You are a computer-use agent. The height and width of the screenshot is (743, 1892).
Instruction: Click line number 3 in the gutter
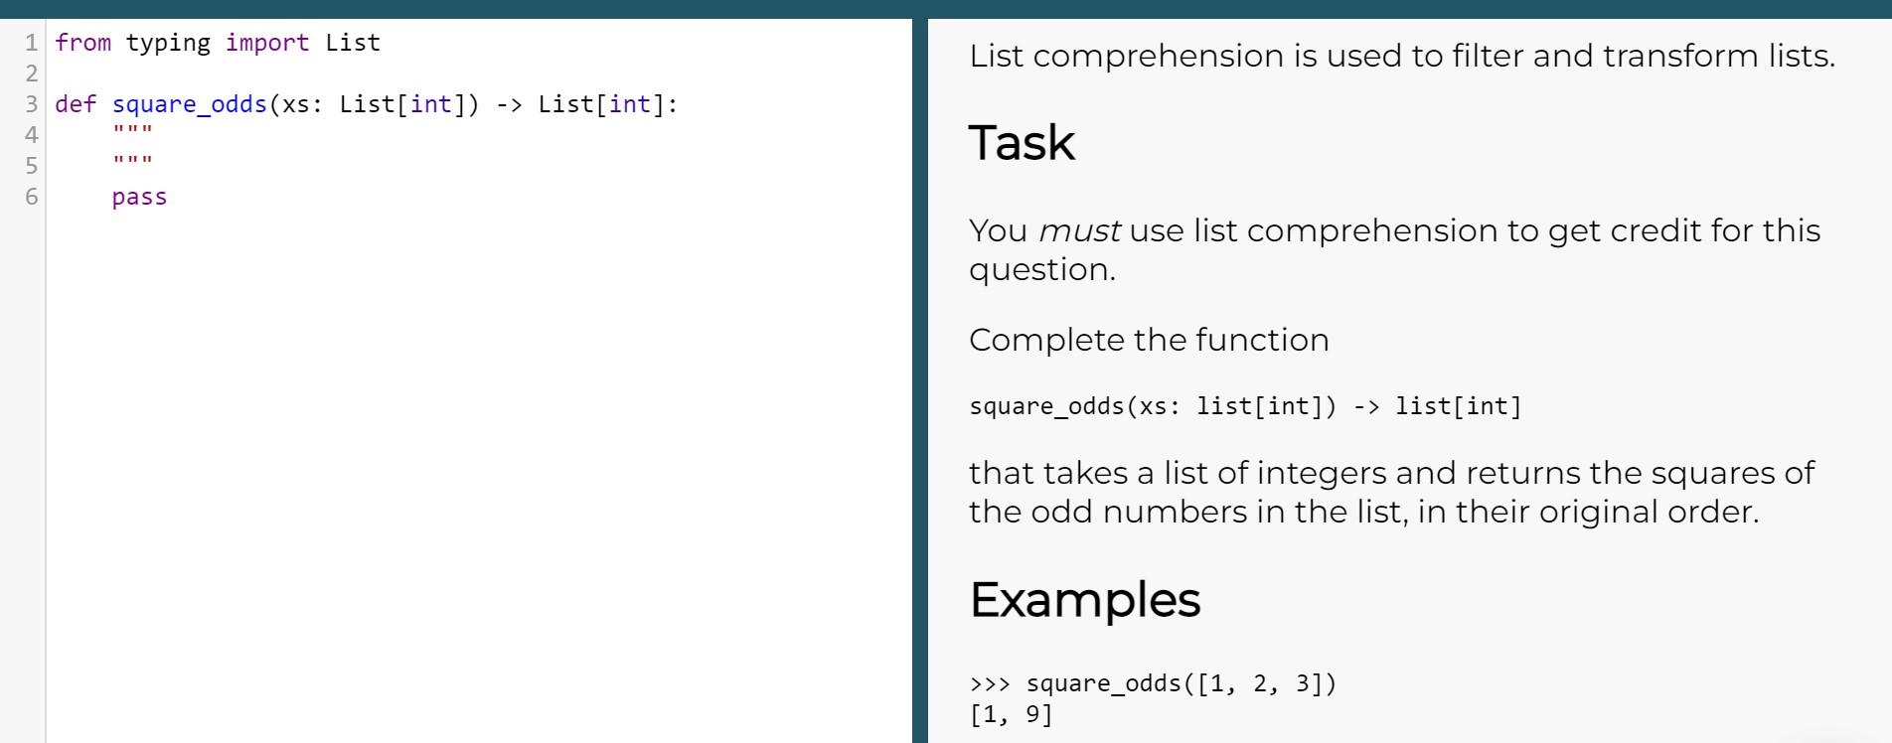click(x=32, y=104)
